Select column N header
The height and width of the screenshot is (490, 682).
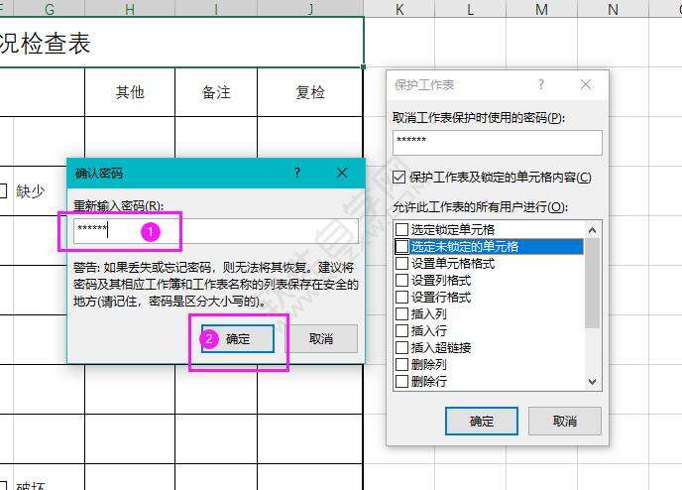[x=613, y=9]
